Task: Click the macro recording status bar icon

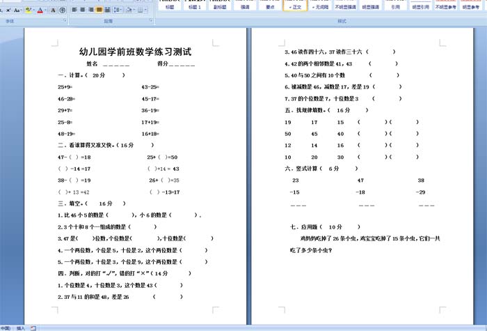Action: click(33, 328)
